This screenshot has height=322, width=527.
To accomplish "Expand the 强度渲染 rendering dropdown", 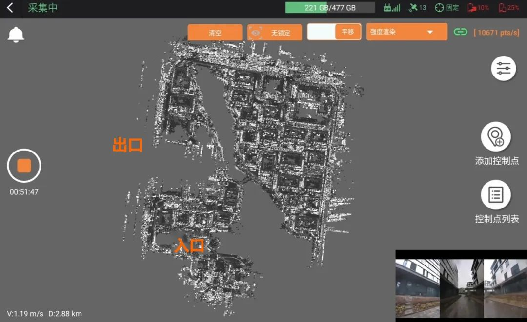I will point(406,32).
